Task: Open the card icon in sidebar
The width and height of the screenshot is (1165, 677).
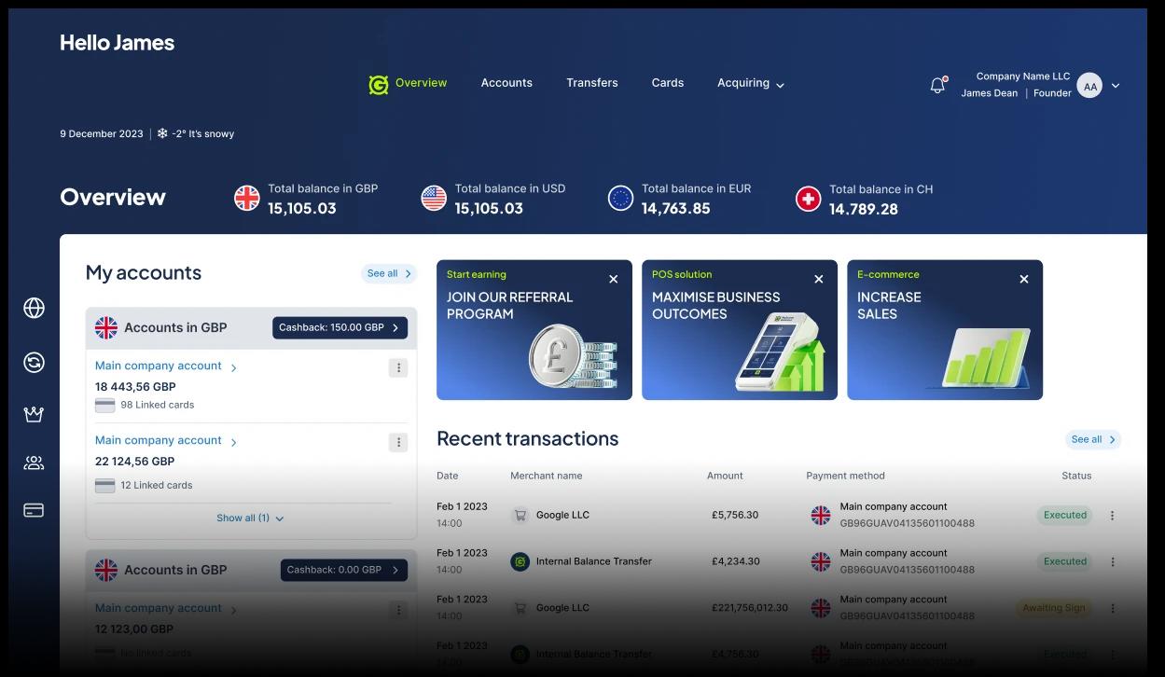Action: coord(34,510)
